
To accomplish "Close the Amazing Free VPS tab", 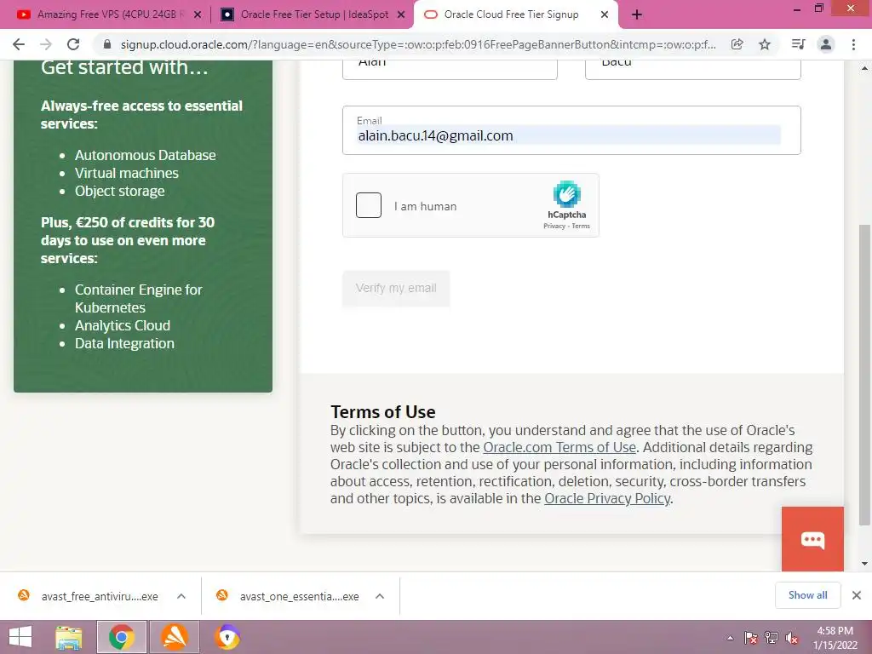I will [x=198, y=15].
